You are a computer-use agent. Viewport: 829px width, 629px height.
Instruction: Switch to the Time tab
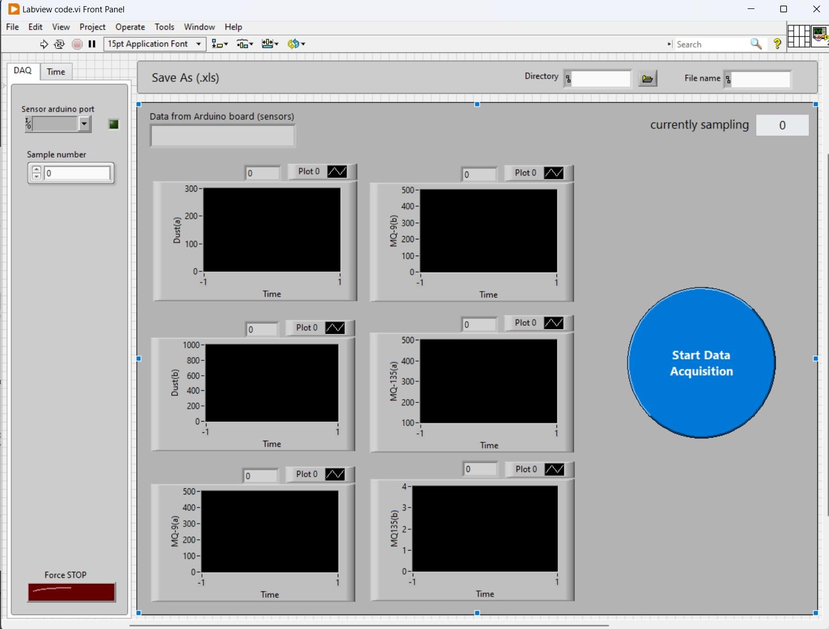point(56,72)
